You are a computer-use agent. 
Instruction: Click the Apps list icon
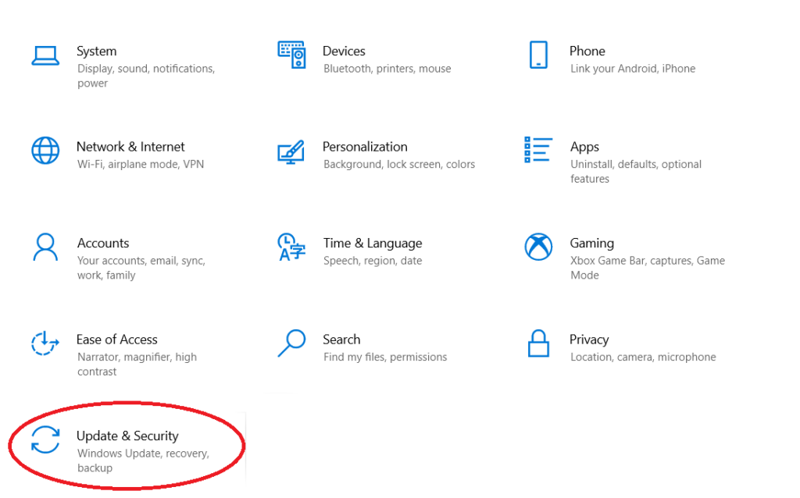[538, 150]
